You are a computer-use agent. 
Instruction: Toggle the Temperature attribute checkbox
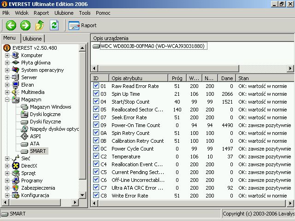coord(96,157)
